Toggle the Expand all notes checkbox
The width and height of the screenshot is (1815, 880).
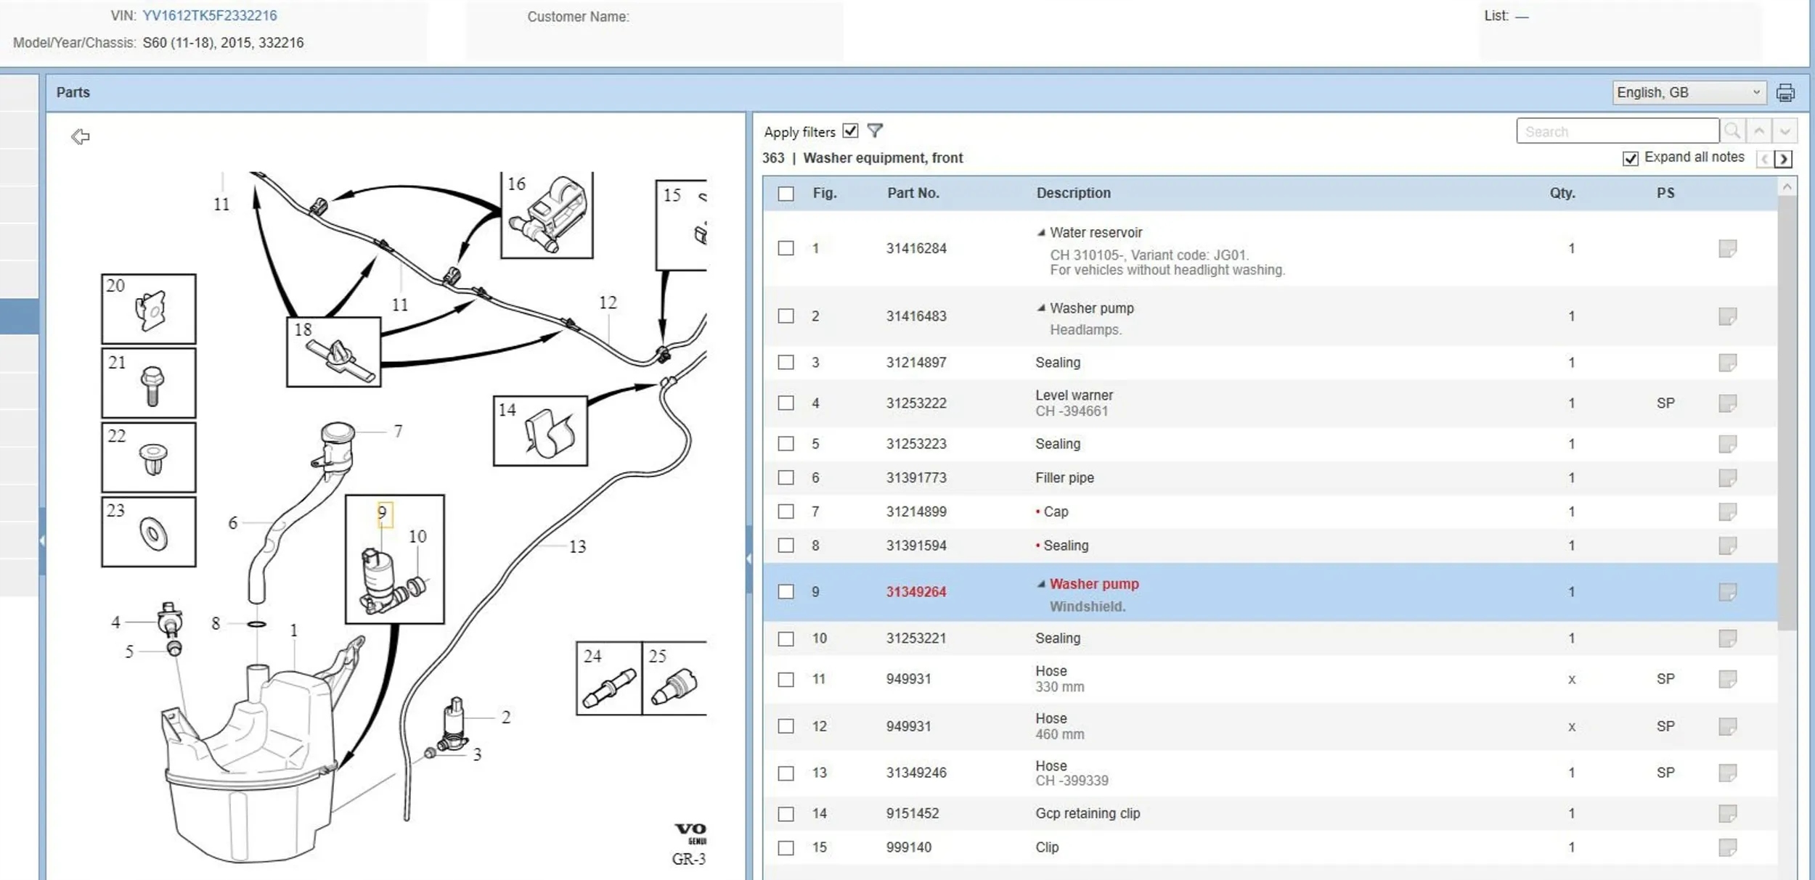[x=1631, y=158]
